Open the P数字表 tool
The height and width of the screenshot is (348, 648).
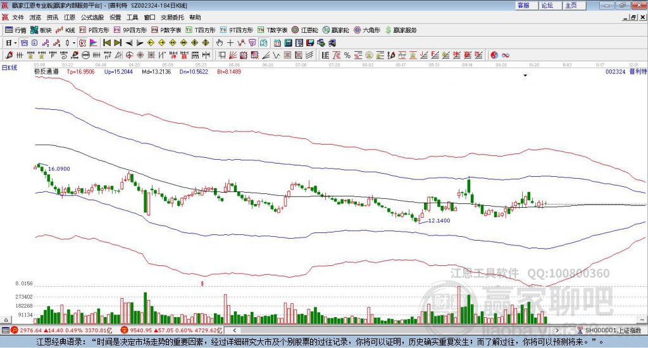166,30
